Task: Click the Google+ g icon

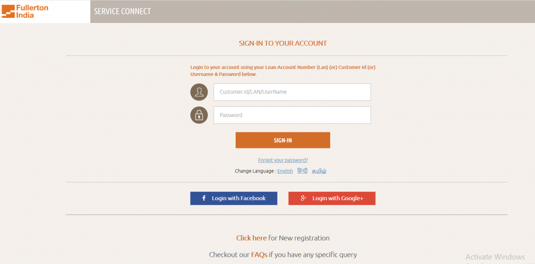Action: tap(303, 198)
